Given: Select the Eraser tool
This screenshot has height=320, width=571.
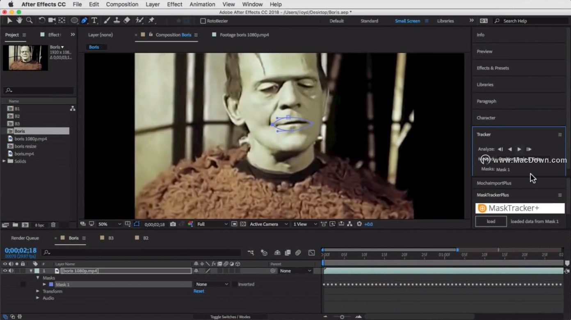Looking at the screenshot, I should pyautogui.click(x=127, y=20).
